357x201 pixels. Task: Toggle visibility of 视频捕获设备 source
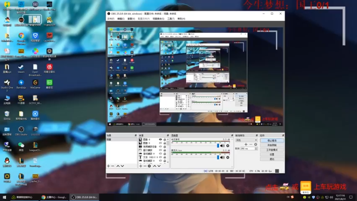point(160,147)
